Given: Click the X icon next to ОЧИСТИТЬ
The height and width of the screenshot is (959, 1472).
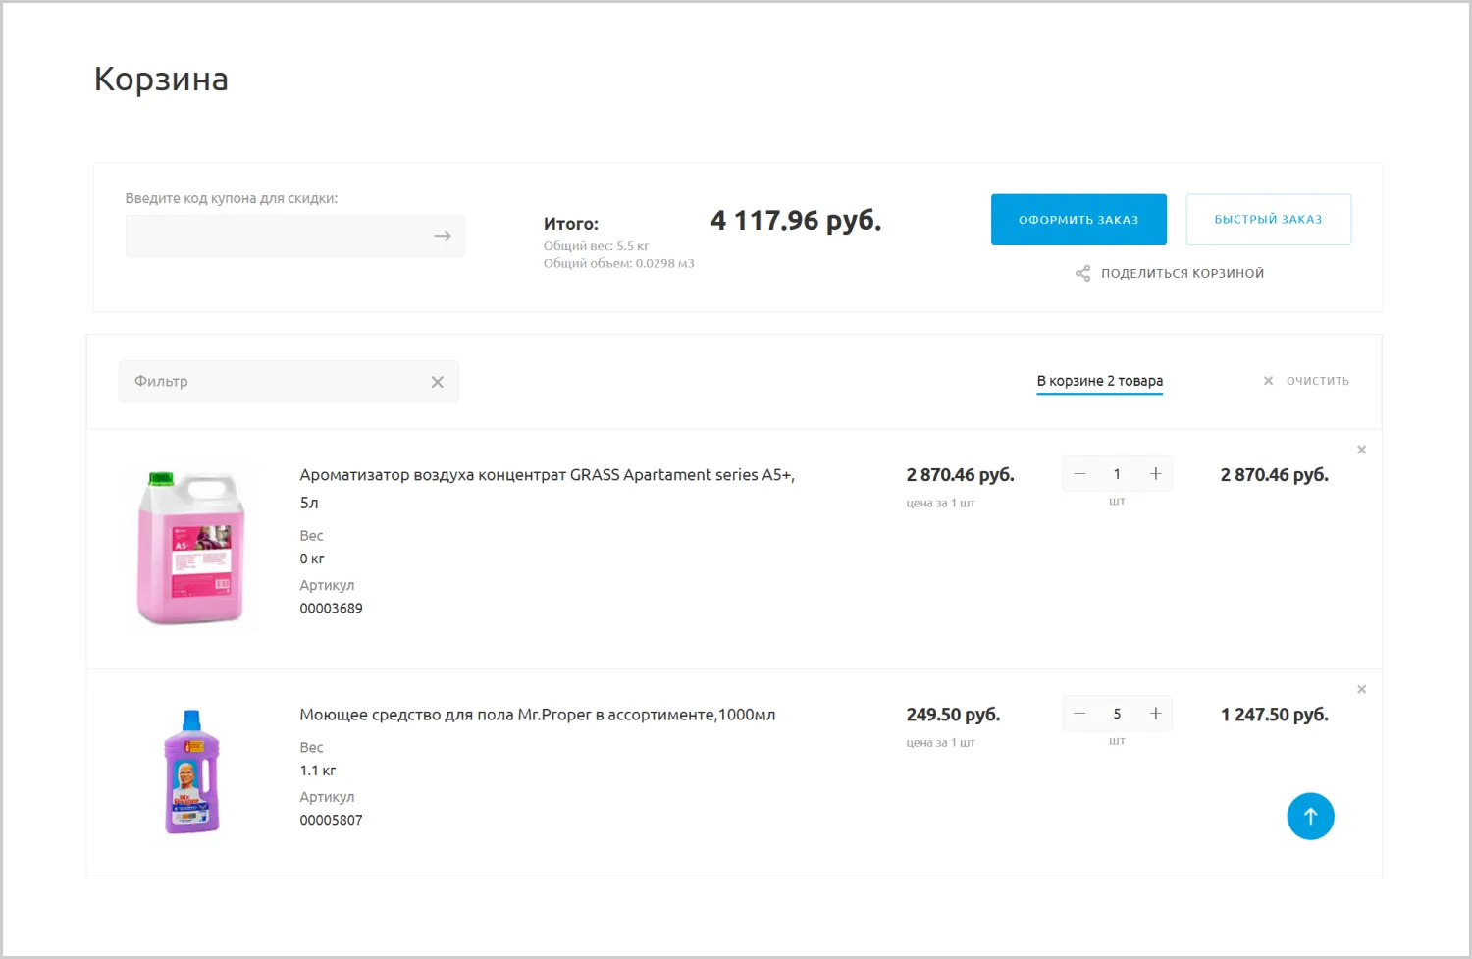Looking at the screenshot, I should click(1268, 381).
